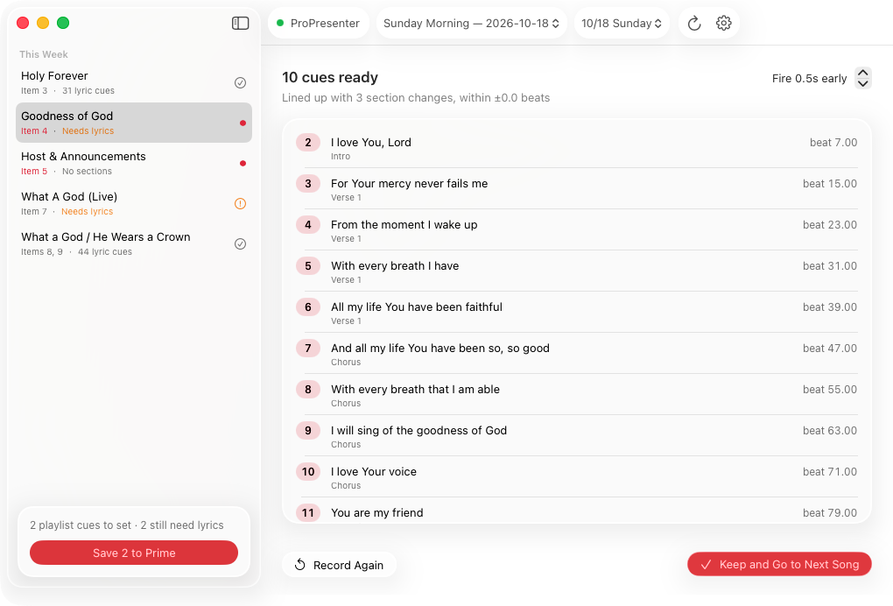Viewport: 893px width, 606px height.
Task: Click cue number 5 badge
Action: coord(308,266)
